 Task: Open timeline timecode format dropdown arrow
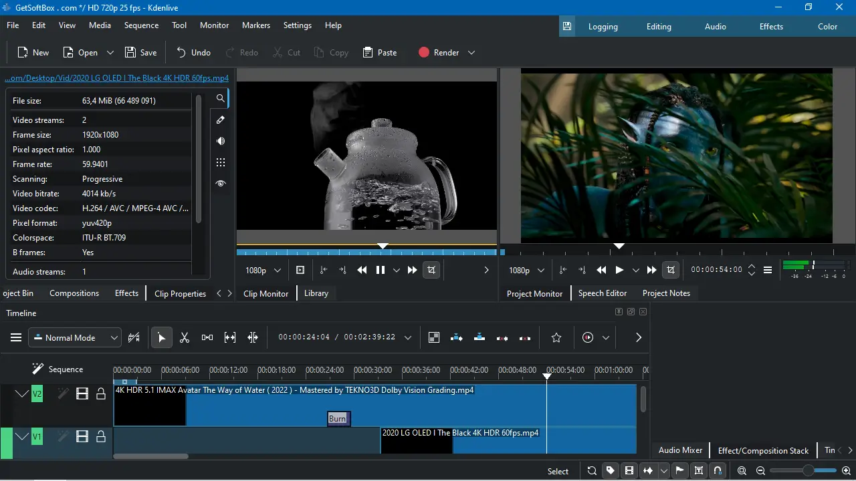tap(408, 337)
